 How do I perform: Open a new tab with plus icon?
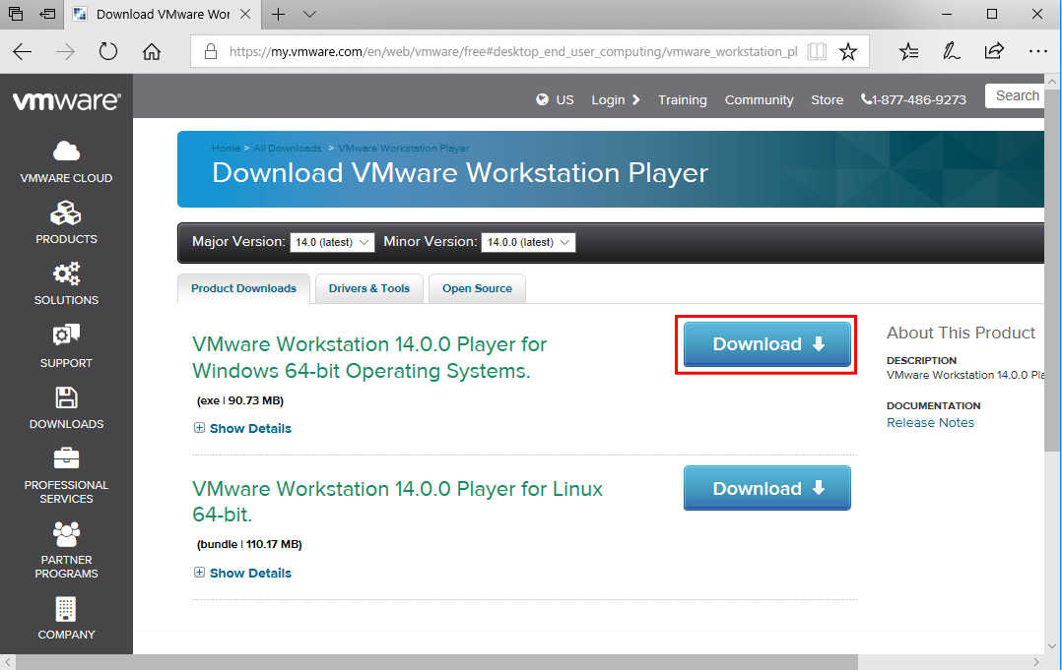pos(279,14)
